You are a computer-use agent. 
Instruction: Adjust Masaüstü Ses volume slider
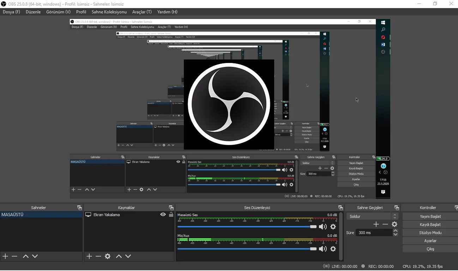[x=247, y=227]
